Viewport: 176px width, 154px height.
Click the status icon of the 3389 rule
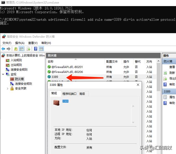[49, 77]
